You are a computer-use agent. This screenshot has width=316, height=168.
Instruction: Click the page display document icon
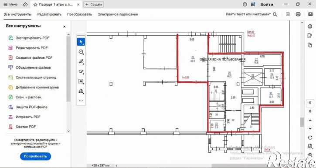click(x=310, y=146)
